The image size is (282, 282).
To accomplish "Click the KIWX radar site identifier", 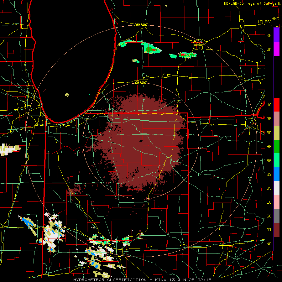I will pyautogui.click(x=161, y=280).
